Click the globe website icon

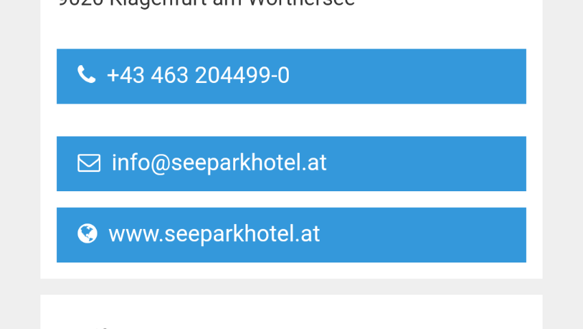[x=87, y=234]
